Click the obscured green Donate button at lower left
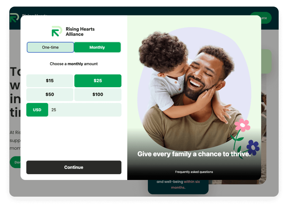The width and height of the screenshot is (288, 209). click(x=15, y=162)
